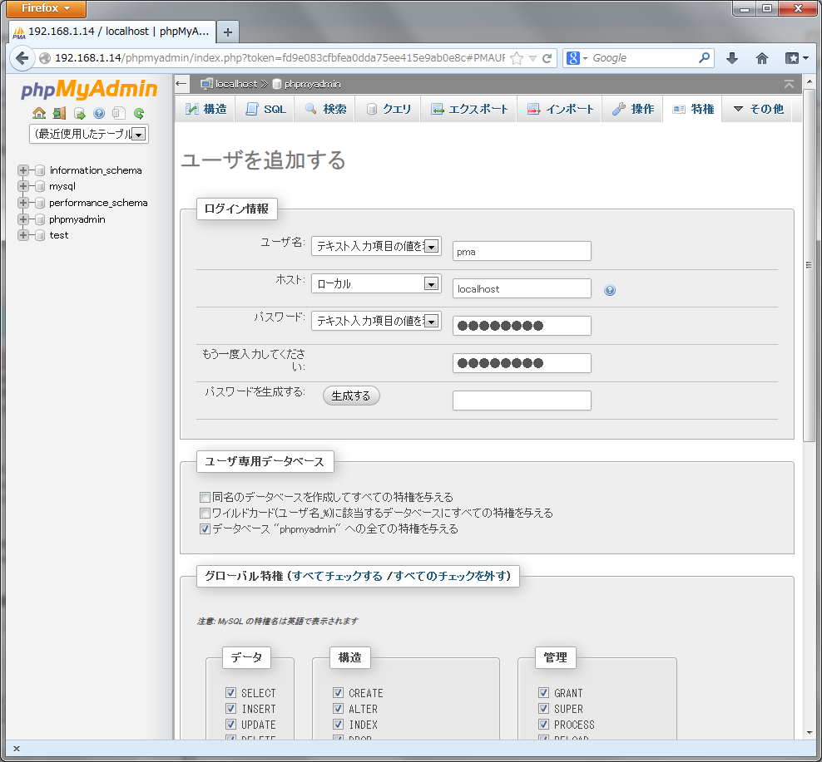Switch to the エクスポート tab
Viewport: 822px width, 762px height.
pos(469,109)
